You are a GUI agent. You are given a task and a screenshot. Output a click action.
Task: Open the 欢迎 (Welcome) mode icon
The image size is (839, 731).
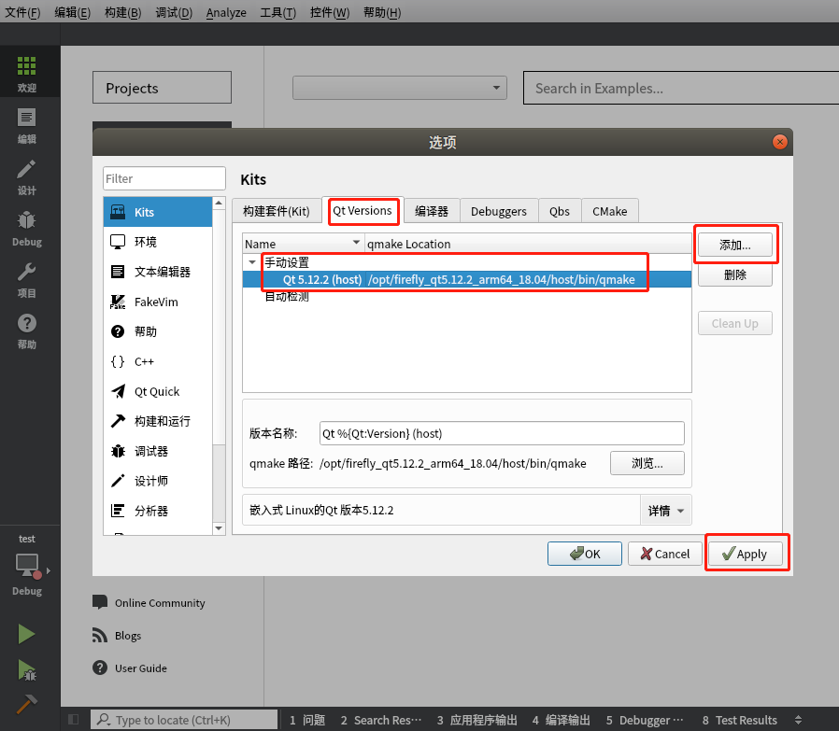[x=27, y=73]
